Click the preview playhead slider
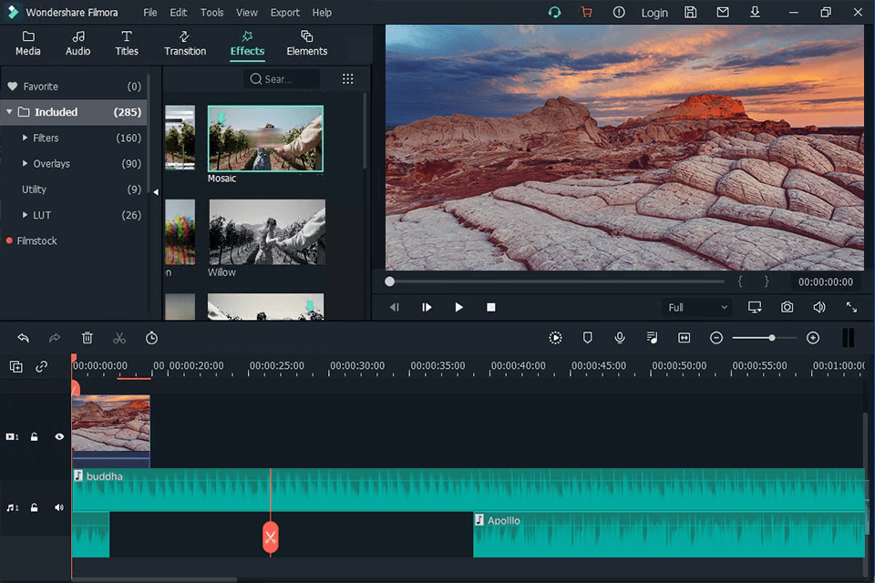Screen dimensions: 875x583 tap(389, 281)
